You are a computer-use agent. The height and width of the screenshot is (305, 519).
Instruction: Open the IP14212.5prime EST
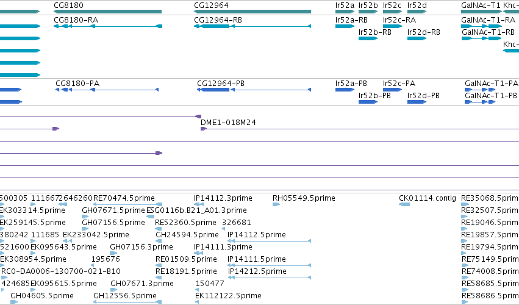tap(269, 278)
